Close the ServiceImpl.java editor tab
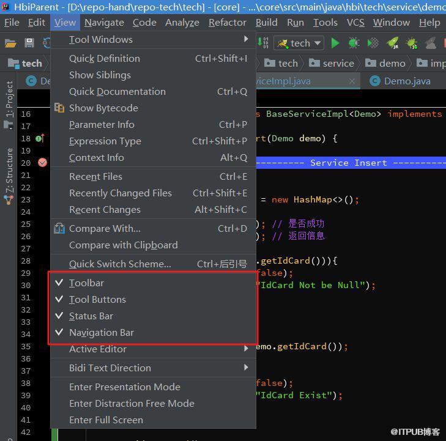 (x=352, y=81)
